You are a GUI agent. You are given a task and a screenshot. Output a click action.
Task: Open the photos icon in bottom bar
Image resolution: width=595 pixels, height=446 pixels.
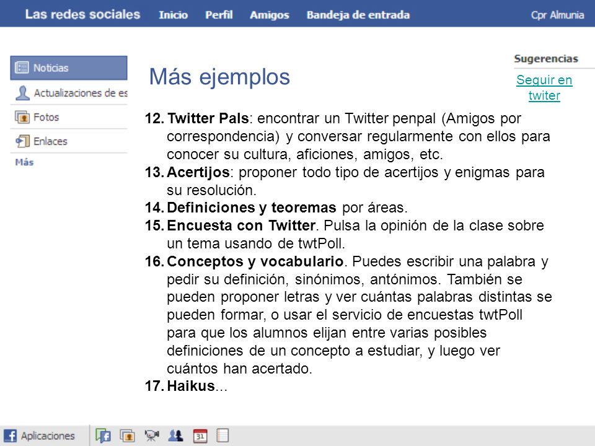tap(128, 435)
